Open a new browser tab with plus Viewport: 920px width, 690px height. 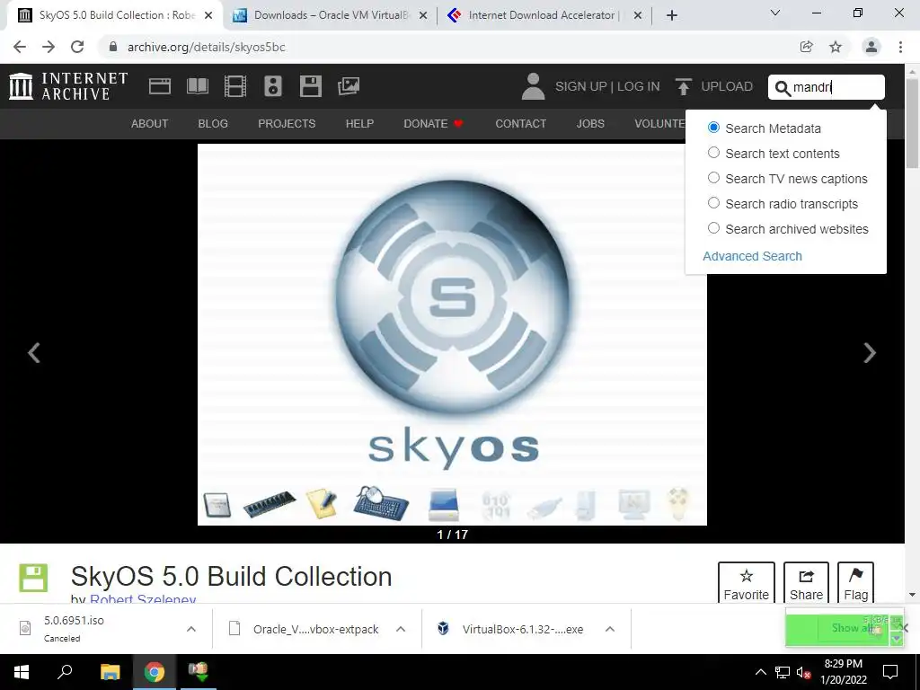pyautogui.click(x=672, y=15)
